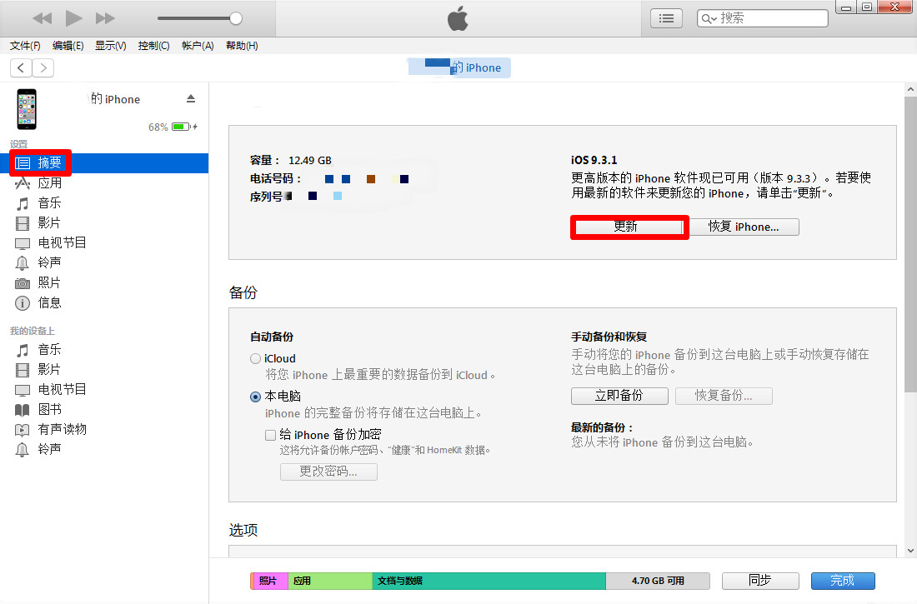Select the 的 iPhone device tab
Screen dimensions: 917x604
(x=459, y=67)
